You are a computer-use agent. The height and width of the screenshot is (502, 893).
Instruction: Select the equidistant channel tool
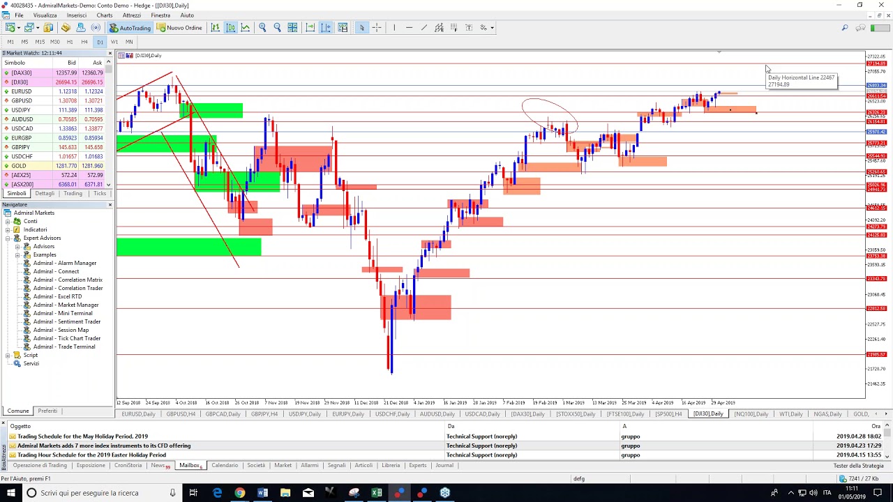[439, 28]
